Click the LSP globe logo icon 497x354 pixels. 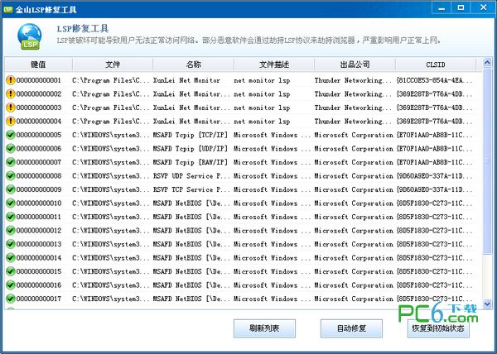pos(28,37)
